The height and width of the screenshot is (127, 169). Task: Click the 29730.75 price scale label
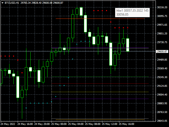coord(162,42)
